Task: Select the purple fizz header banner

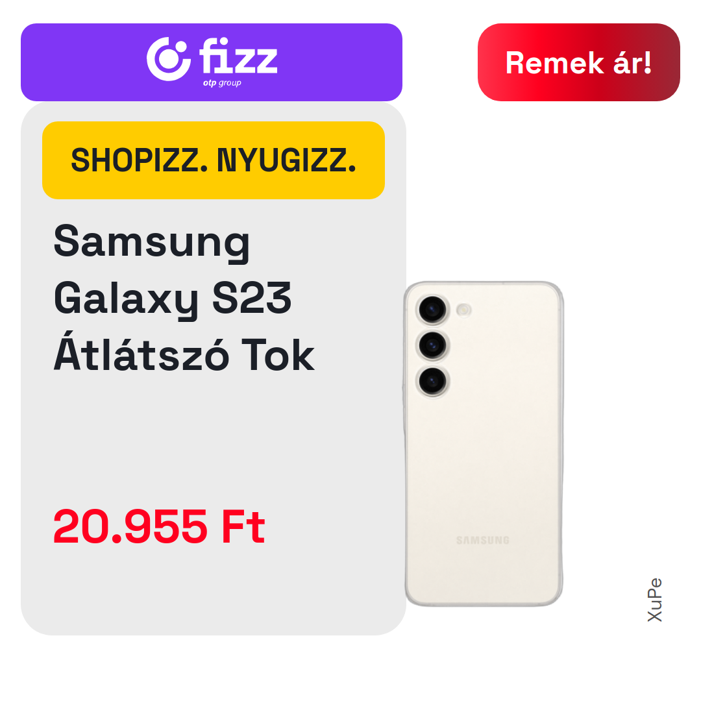Action: click(x=212, y=62)
